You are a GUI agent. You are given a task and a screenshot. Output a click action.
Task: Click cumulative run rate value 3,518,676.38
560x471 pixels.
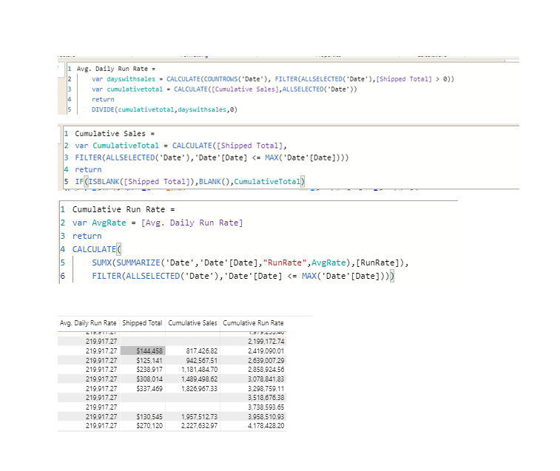tap(266, 398)
